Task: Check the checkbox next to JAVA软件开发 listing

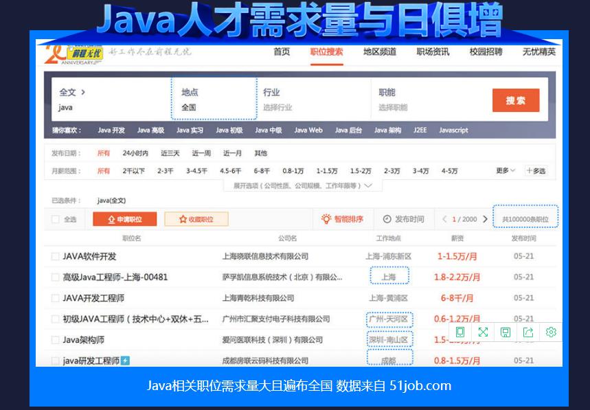Action: click(55, 255)
